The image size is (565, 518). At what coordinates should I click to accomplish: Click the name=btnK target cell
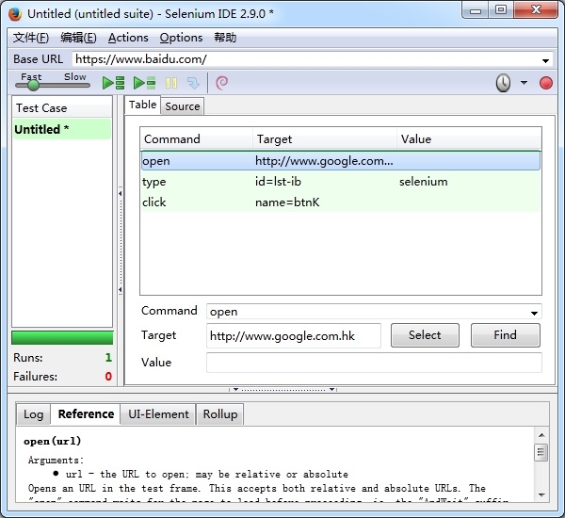pos(287,202)
